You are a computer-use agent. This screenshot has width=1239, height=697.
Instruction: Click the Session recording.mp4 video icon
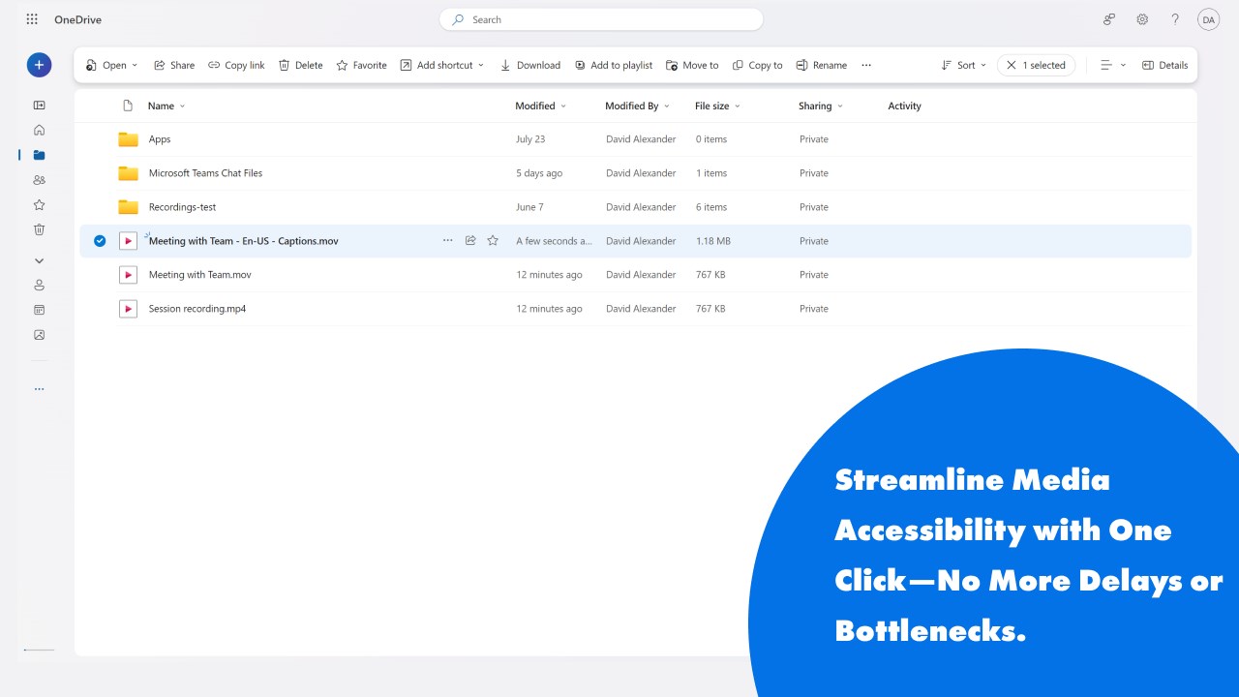pyautogui.click(x=128, y=309)
